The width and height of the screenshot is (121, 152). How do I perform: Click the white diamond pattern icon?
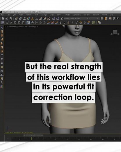tap(99, 23)
